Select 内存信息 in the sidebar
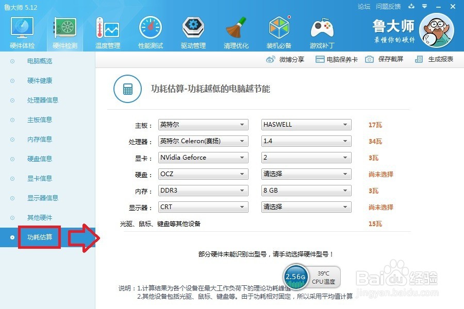Screen dimensions: 464x309 coord(40,139)
